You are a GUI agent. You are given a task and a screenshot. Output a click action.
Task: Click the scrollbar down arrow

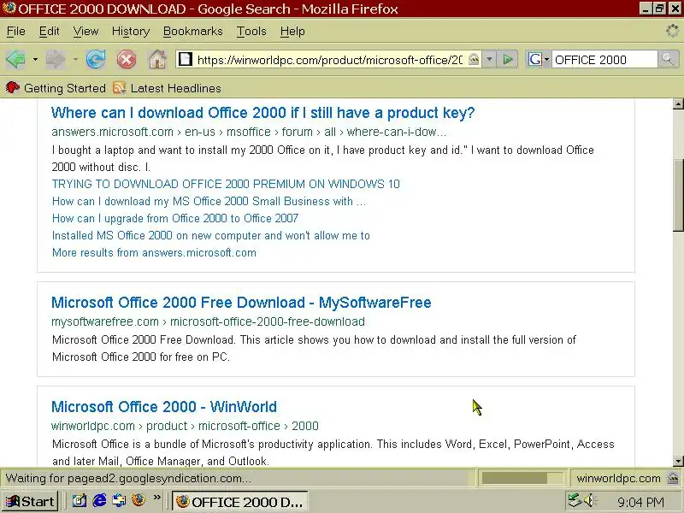(678, 461)
